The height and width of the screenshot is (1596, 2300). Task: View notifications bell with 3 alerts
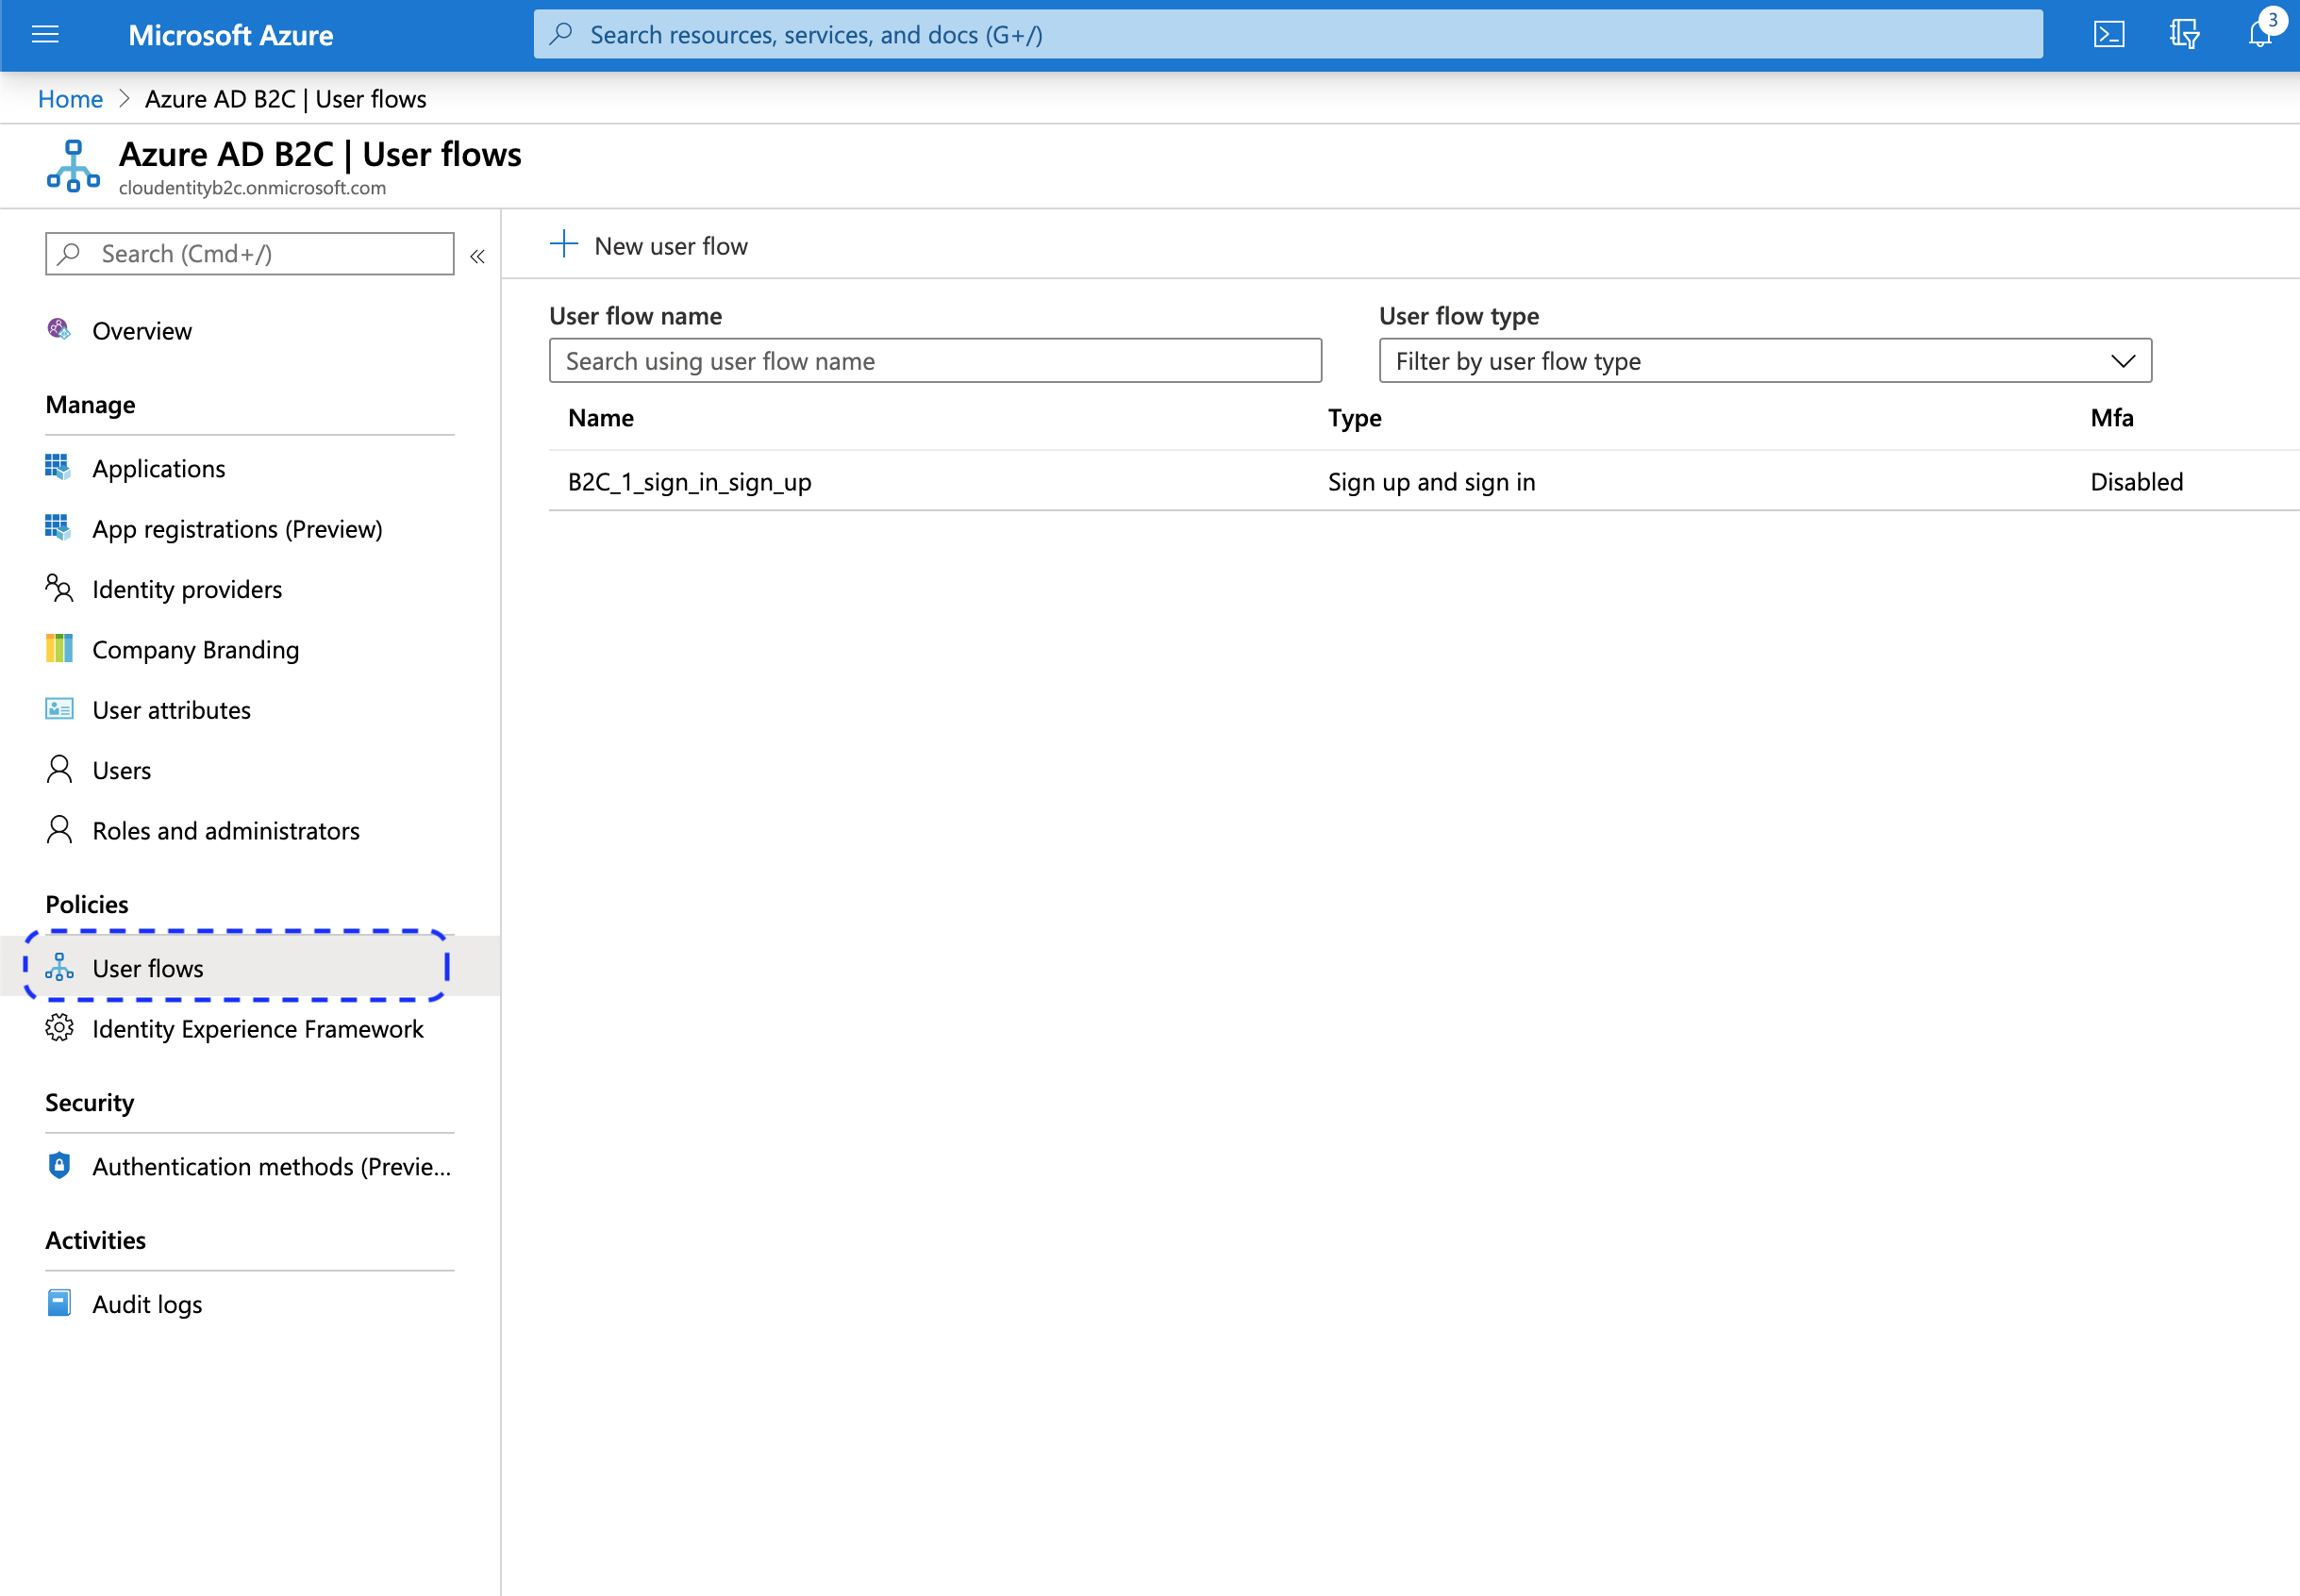(x=2261, y=32)
